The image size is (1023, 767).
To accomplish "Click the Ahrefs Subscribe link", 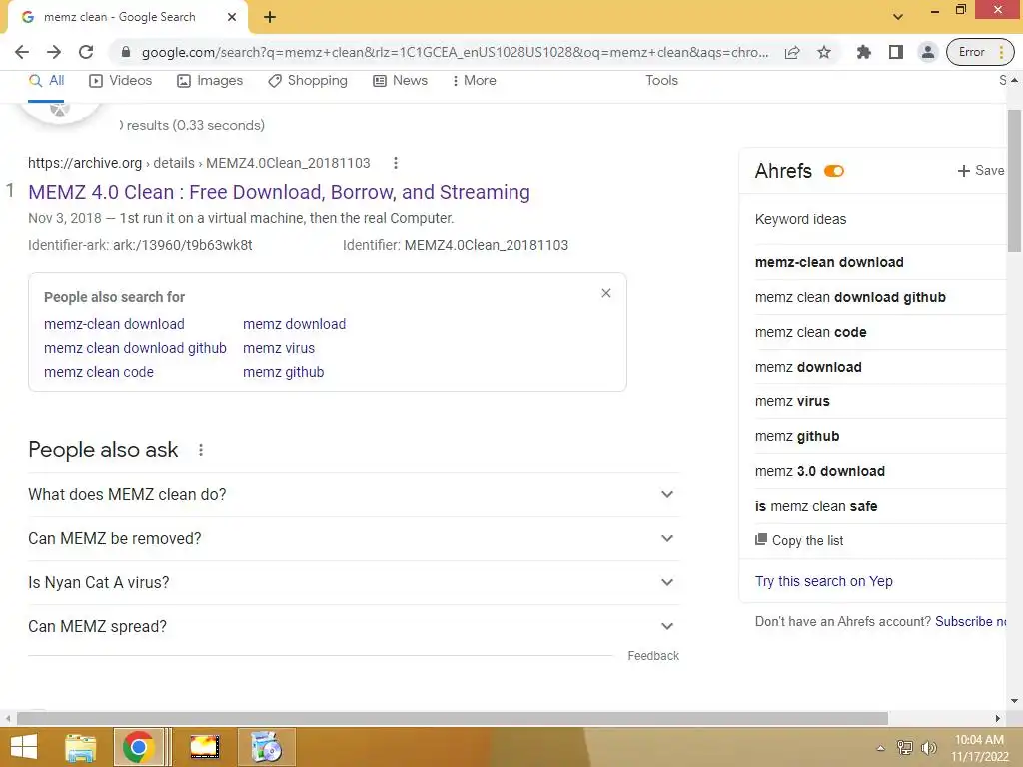I will (971, 621).
